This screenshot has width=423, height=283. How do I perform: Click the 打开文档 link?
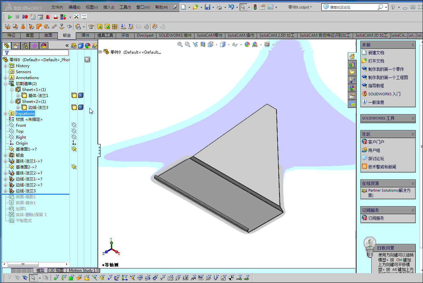(376, 61)
